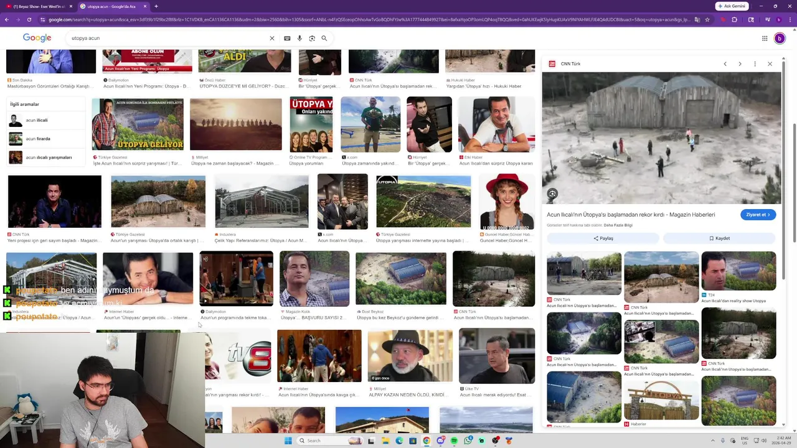This screenshot has width=797, height=448.
Task: Open a new browser tab
Action: pos(156,6)
